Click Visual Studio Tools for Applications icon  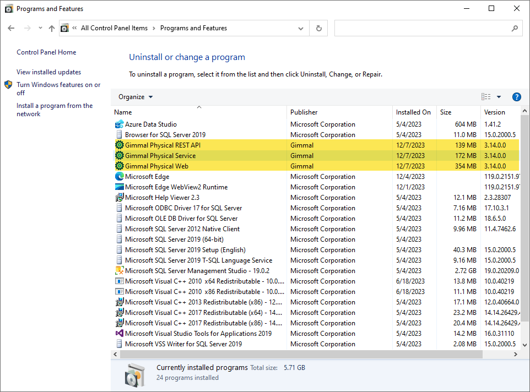(x=119, y=334)
